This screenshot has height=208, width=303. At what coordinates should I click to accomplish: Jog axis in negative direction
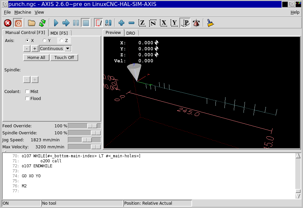click(27, 49)
